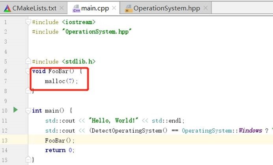Close the main.cpp tab
The width and height of the screenshot is (273, 165).
(114, 8)
